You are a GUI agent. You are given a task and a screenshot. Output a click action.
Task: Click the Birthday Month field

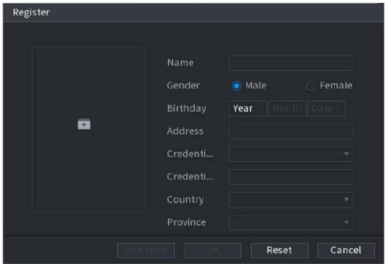coord(287,108)
